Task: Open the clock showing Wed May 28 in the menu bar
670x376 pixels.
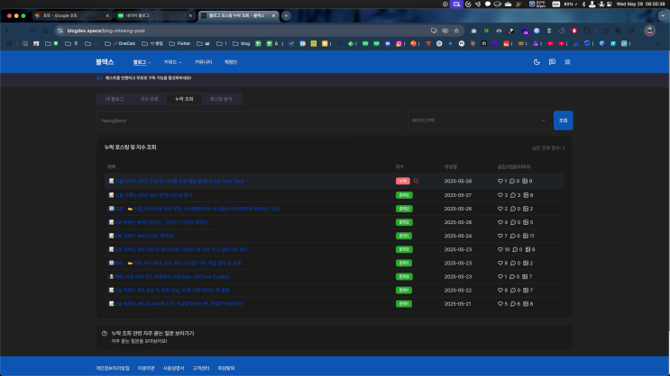Action: click(x=640, y=4)
